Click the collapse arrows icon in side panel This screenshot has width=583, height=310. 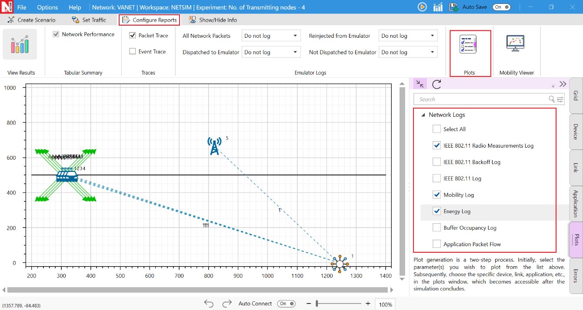(x=420, y=84)
